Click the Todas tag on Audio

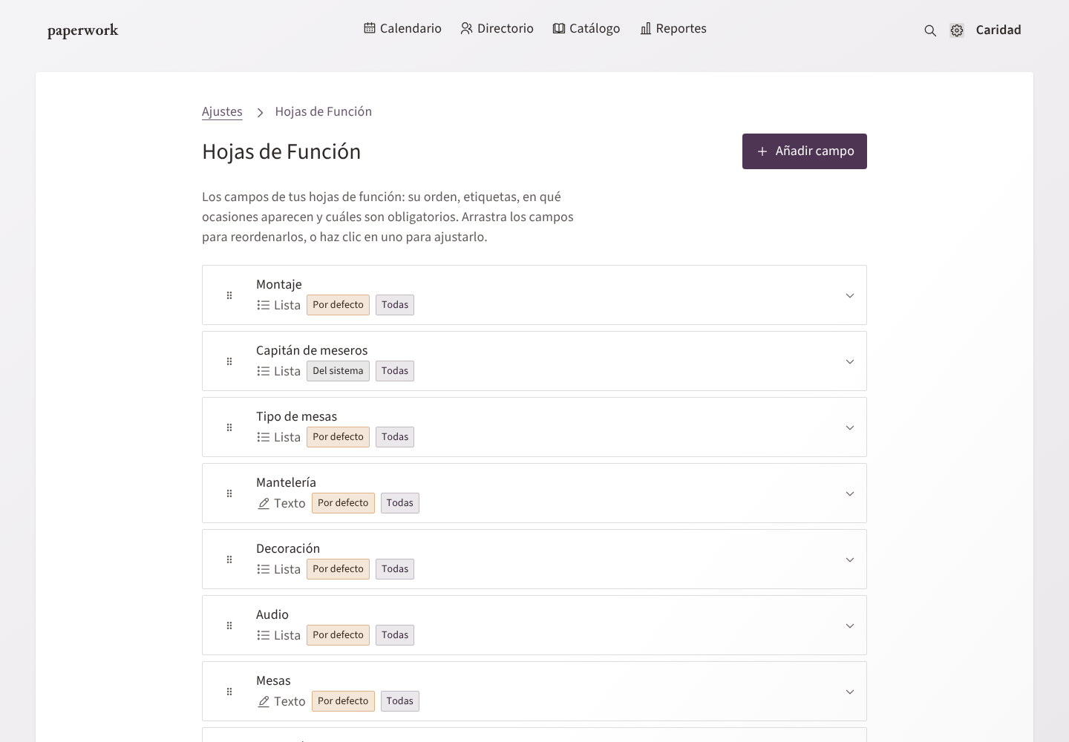(x=395, y=635)
